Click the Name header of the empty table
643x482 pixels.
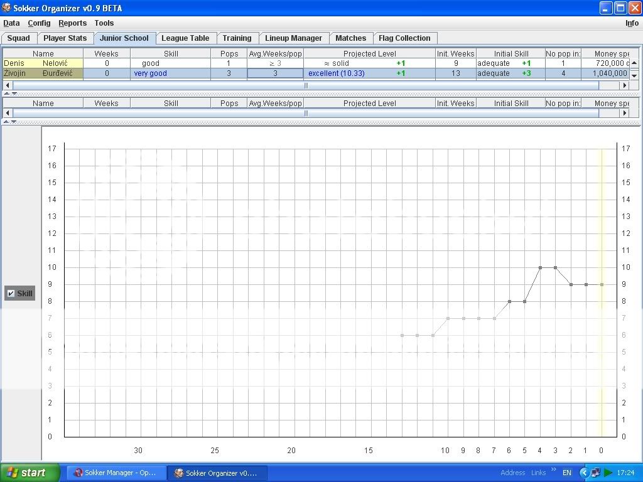pos(43,104)
